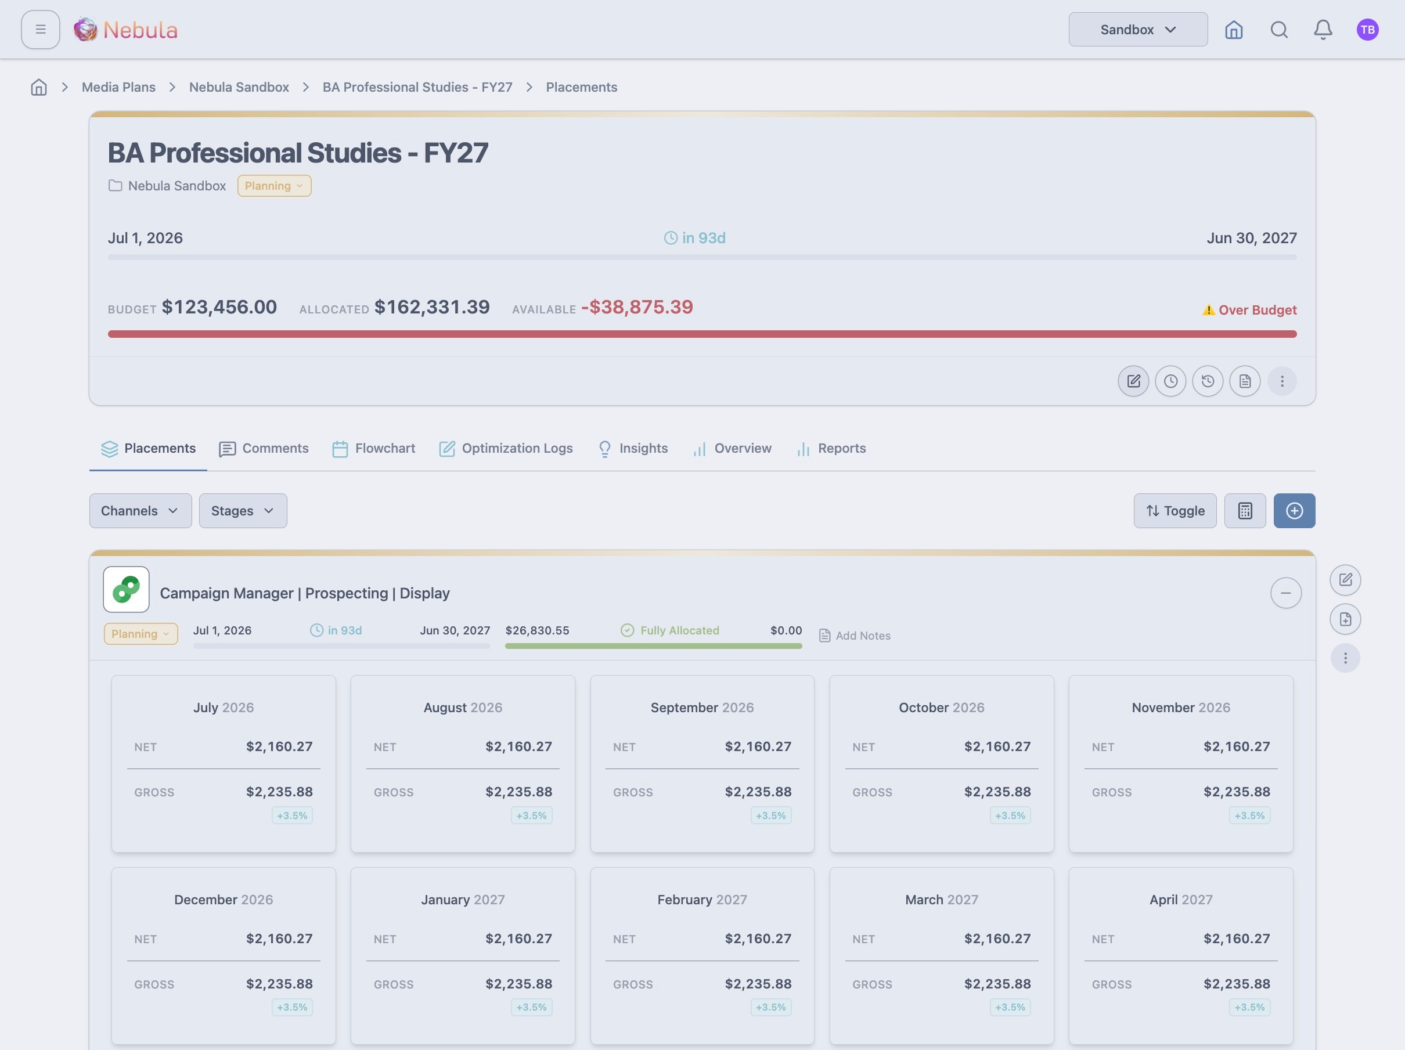
Task: Collapse the Campaign Manager placement
Action: point(1285,593)
